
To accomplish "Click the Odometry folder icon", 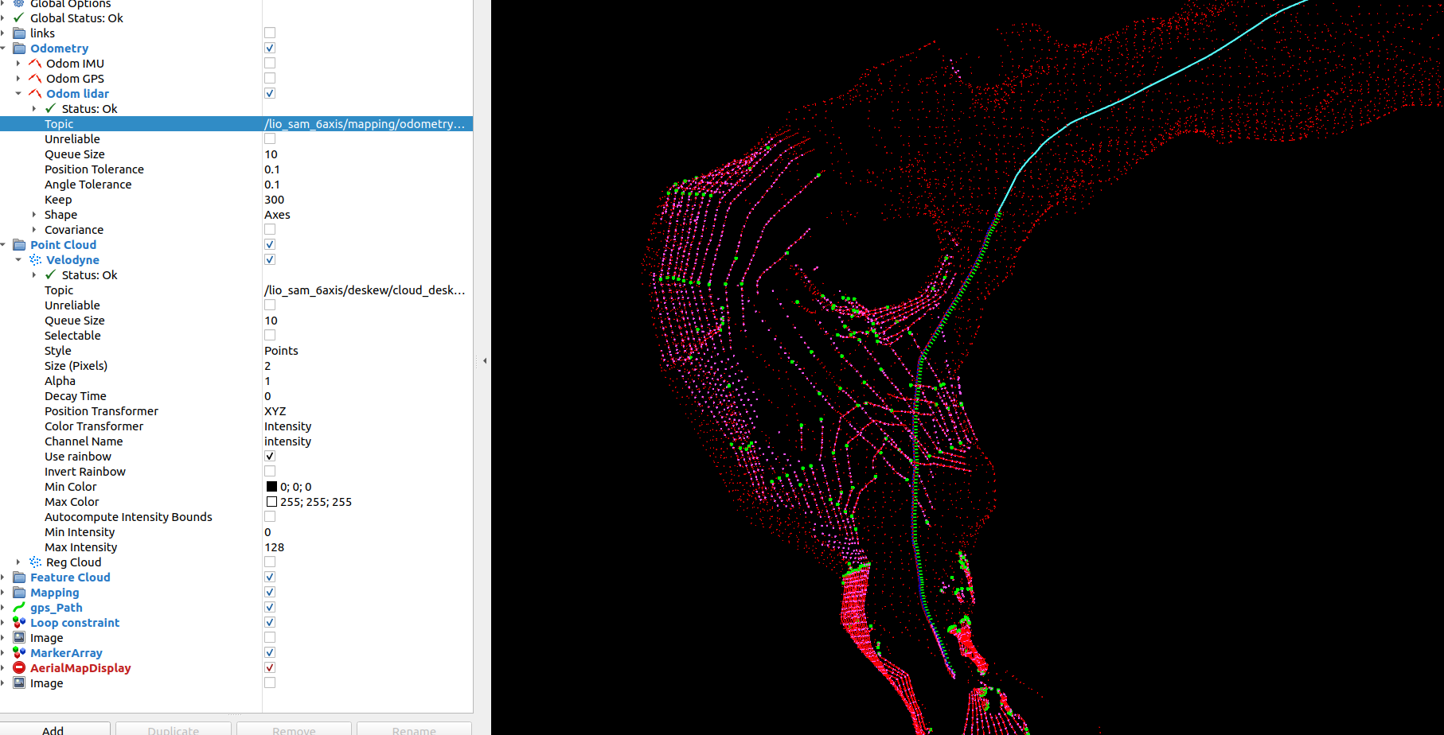I will point(19,48).
